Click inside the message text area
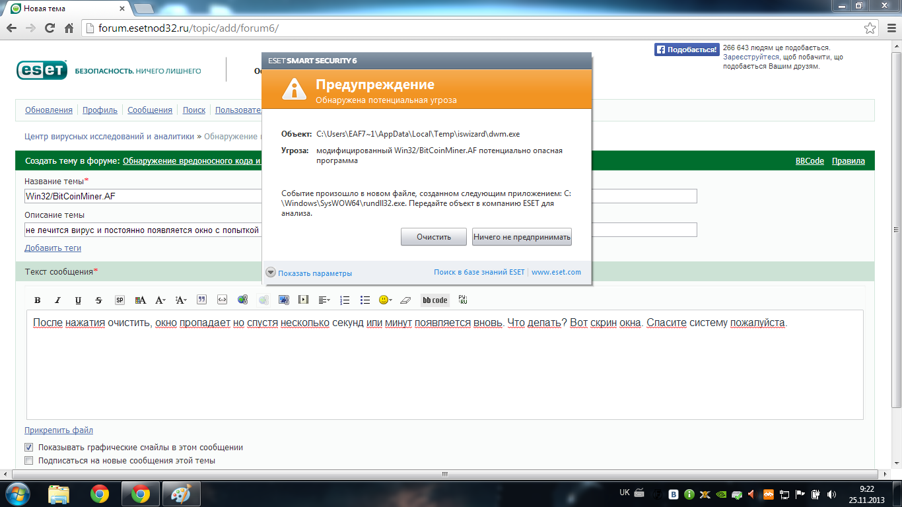Image resolution: width=902 pixels, height=507 pixels. tap(445, 364)
